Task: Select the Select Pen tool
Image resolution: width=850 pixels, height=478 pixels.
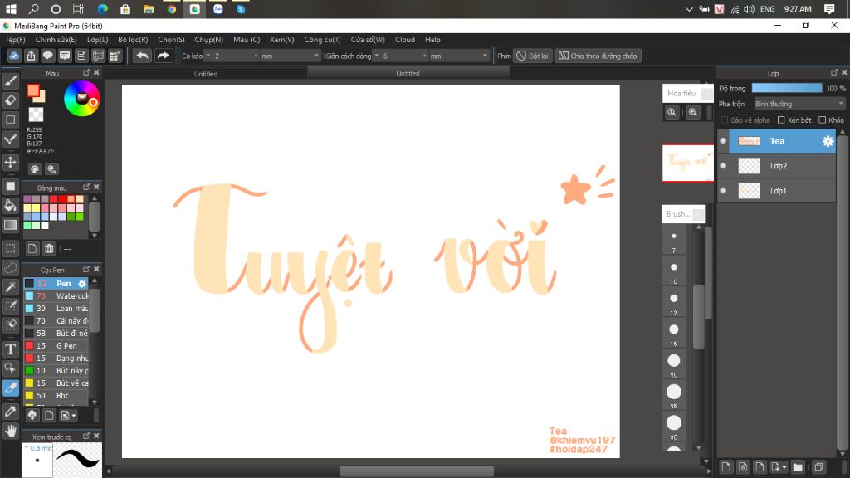Action: [x=10, y=306]
